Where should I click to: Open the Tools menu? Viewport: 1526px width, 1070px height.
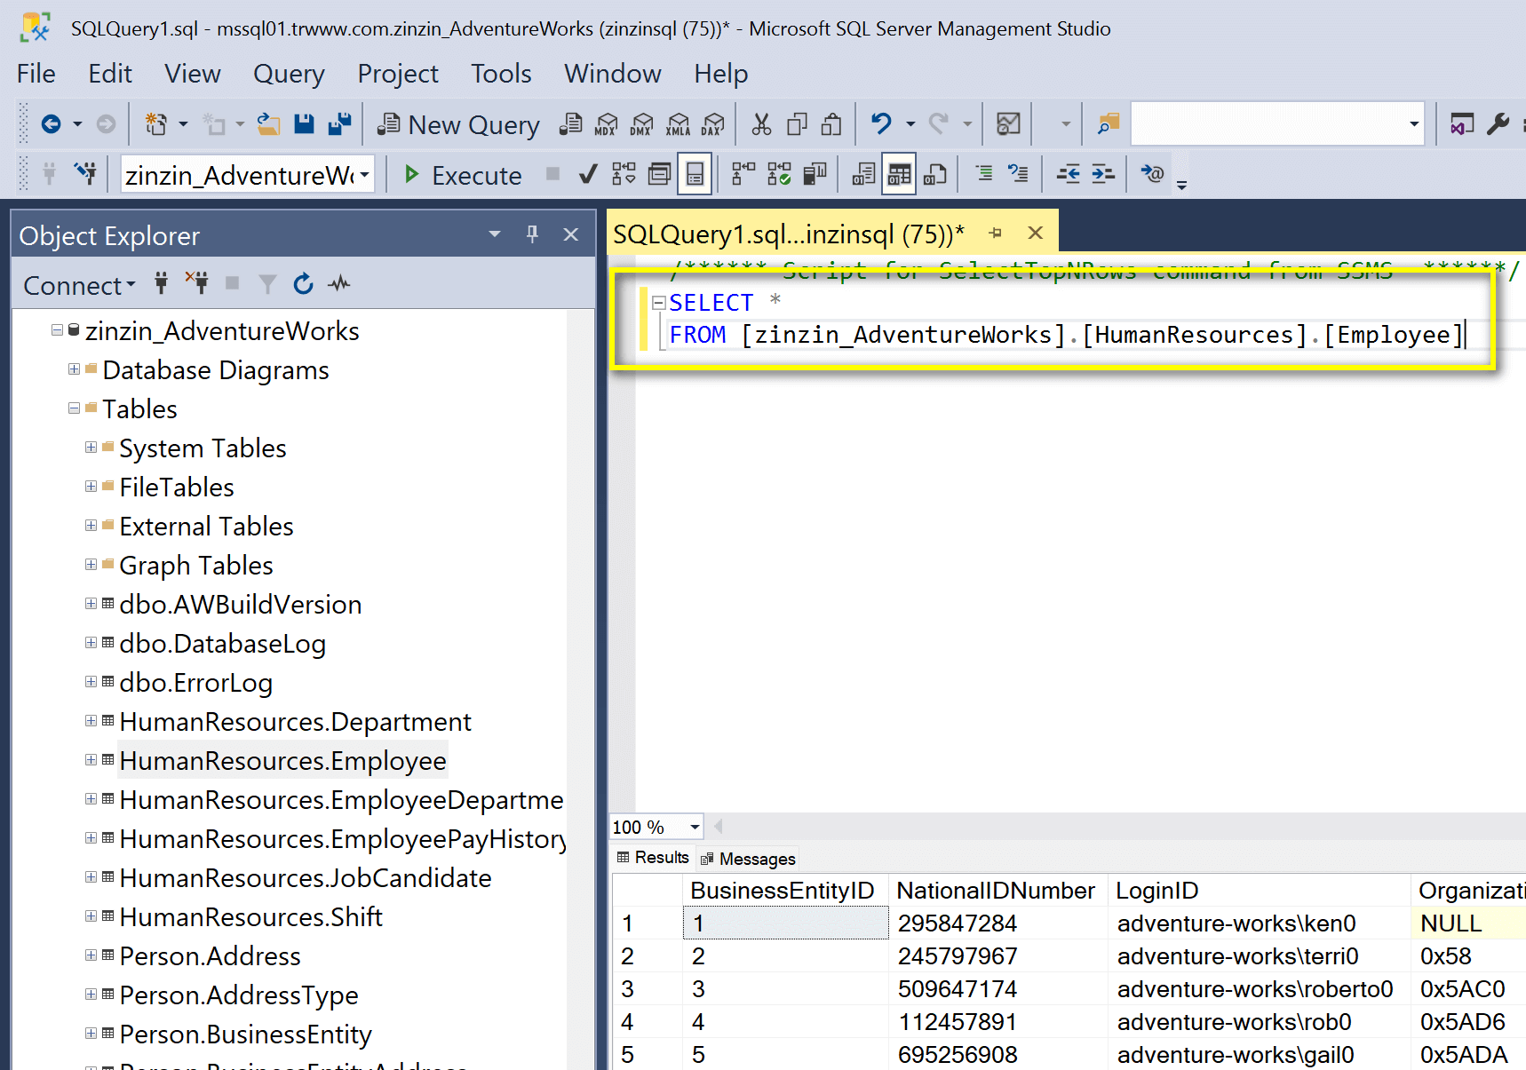(501, 74)
